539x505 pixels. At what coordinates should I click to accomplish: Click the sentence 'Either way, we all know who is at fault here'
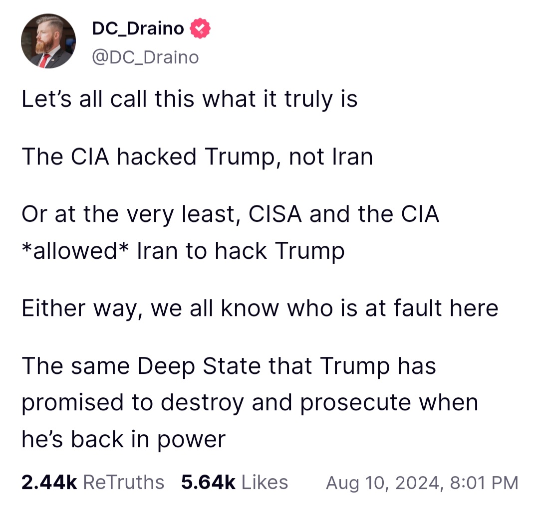coord(260,308)
